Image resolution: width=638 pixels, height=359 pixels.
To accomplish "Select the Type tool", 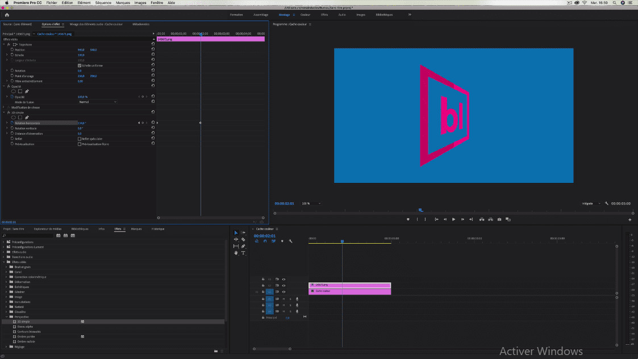I will (243, 253).
